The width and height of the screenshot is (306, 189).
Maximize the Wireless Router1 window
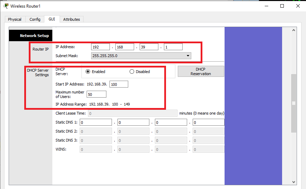coord(282,6)
